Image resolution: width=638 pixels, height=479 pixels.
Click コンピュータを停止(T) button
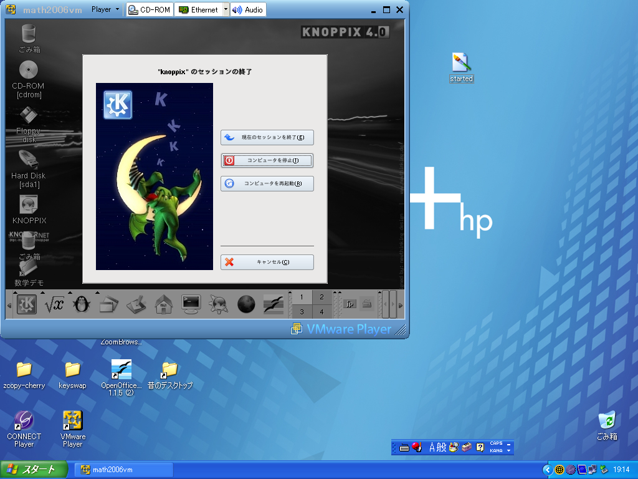click(x=267, y=160)
